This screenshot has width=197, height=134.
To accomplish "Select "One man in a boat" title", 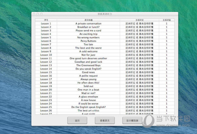I will [88, 90].
